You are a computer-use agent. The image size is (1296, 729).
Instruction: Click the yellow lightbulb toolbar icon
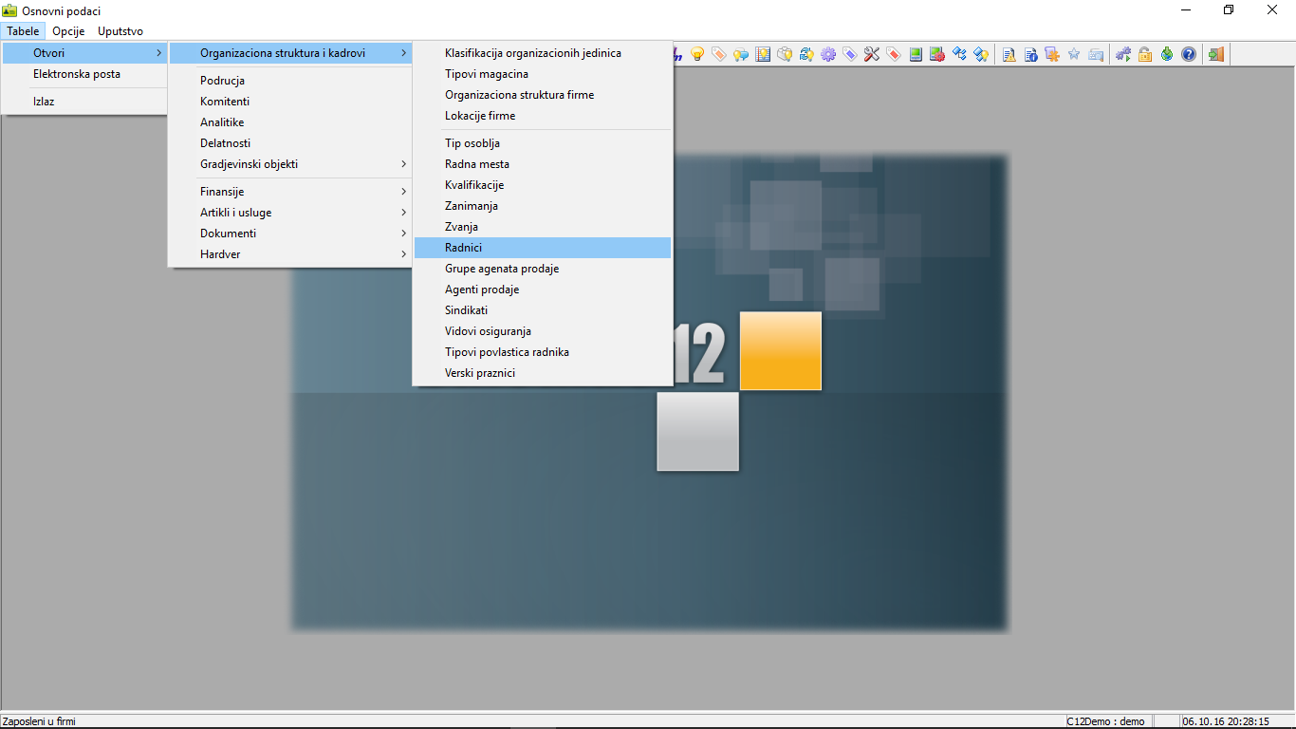pyautogui.click(x=697, y=54)
